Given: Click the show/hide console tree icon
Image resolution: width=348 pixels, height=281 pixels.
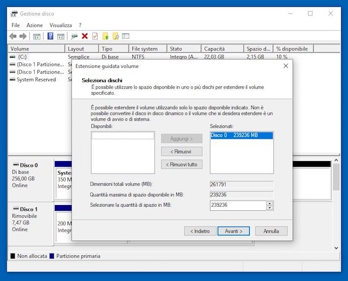Looking at the screenshot, I should coord(37,36).
